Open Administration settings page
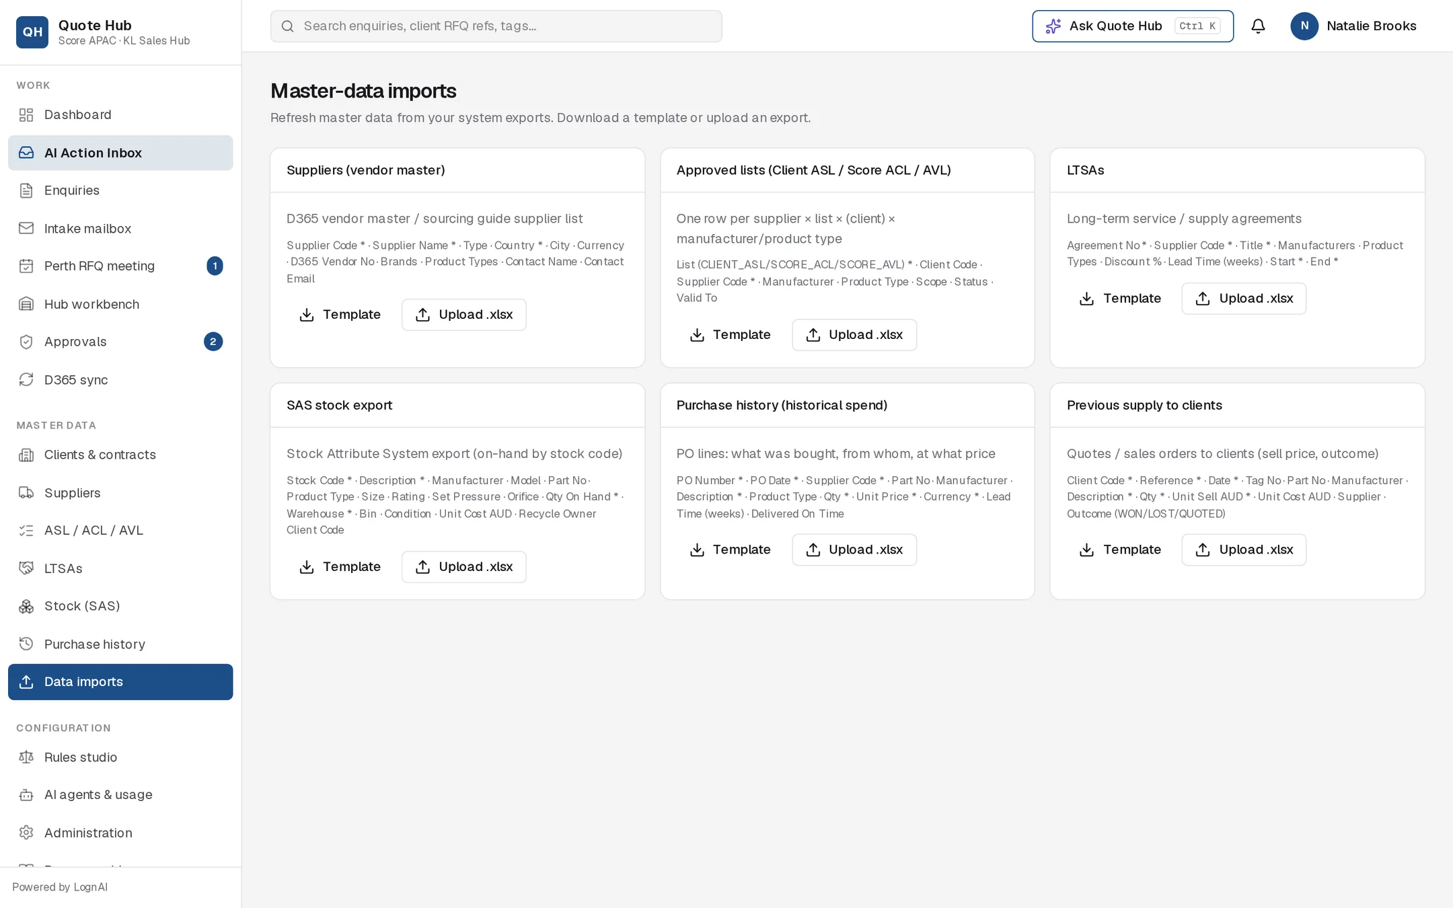The image size is (1453, 908). point(120,833)
